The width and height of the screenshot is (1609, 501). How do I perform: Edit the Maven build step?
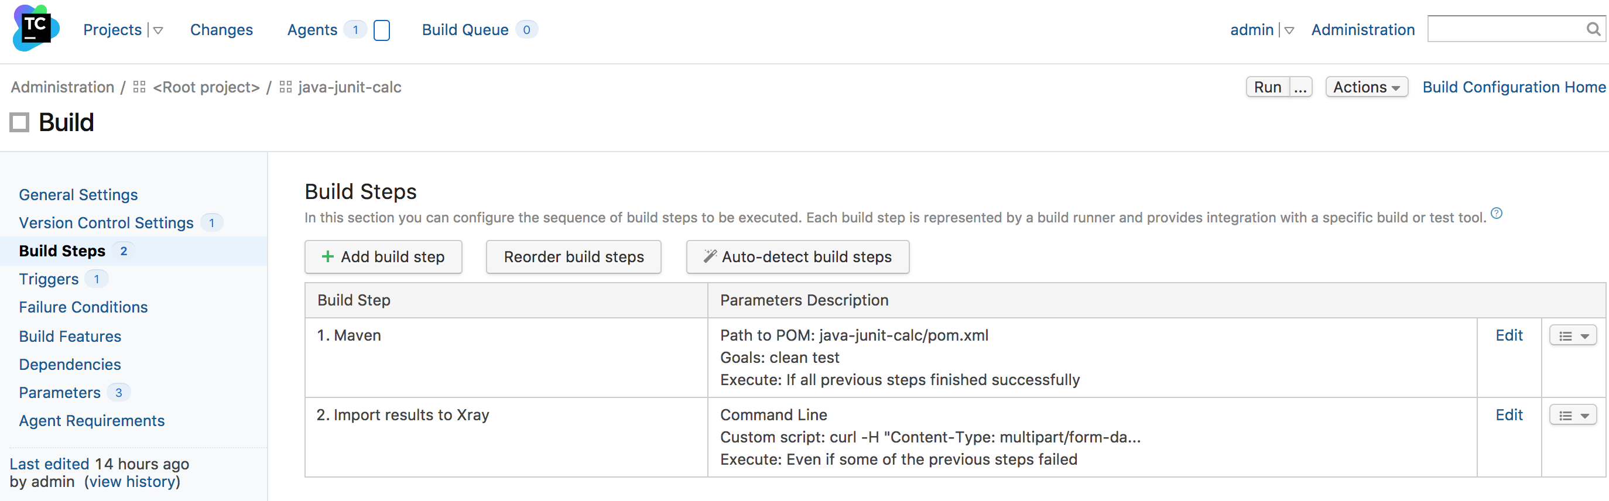point(1509,335)
